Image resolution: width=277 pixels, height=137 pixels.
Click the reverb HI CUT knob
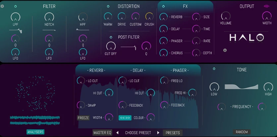pos(109,93)
